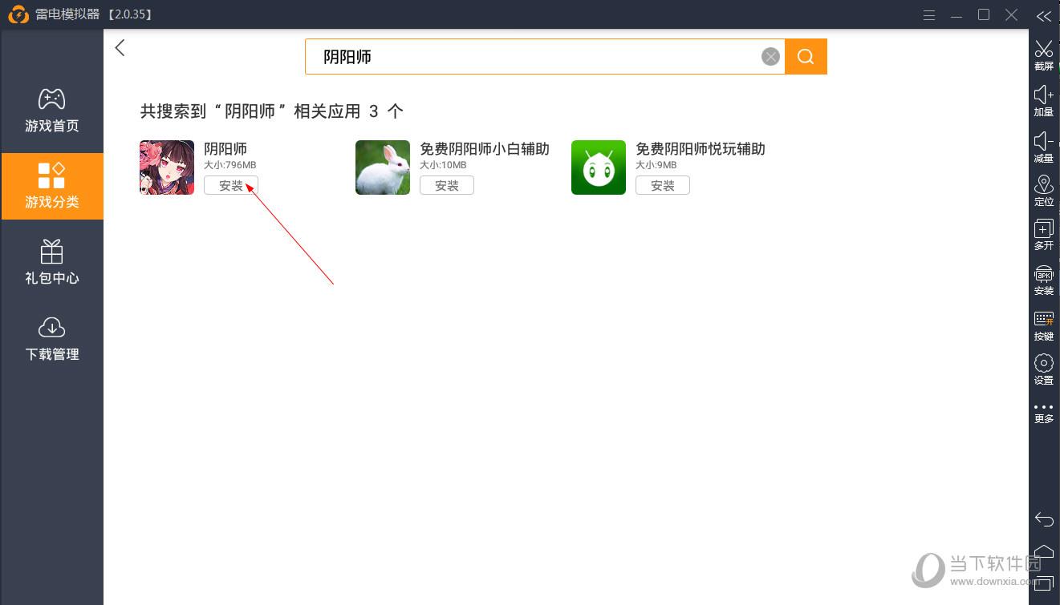This screenshot has height=605, width=1060.
Task: Open the 按键 keyboard mapping tool
Action: click(x=1043, y=325)
